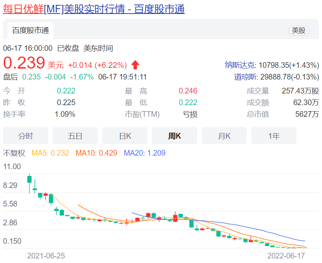The width and height of the screenshot is (322, 263).
Task: Click the 市盈(TTM) value 亏损
Action: pyautogui.click(x=190, y=114)
